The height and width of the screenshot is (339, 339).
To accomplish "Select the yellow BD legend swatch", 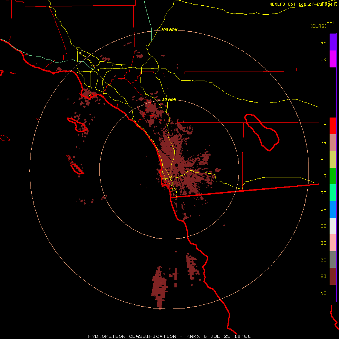I will point(333,160).
